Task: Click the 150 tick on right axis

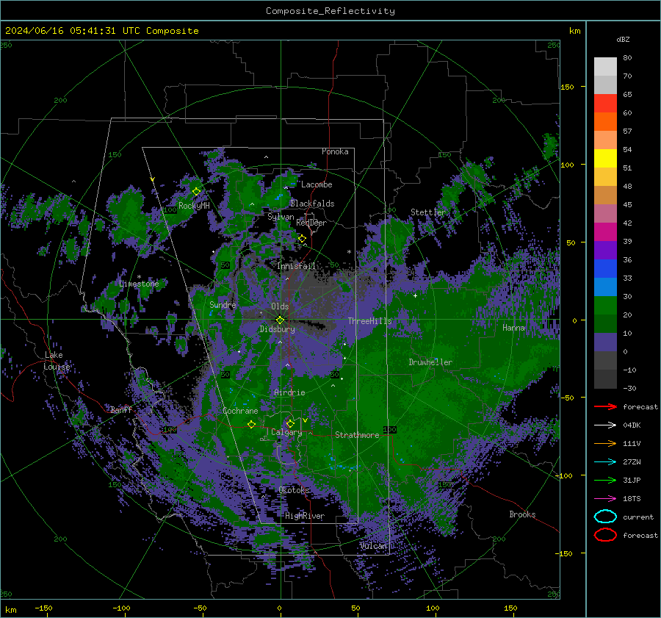Action: pyautogui.click(x=568, y=87)
